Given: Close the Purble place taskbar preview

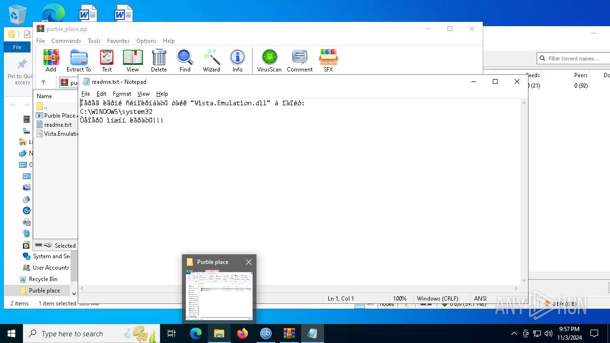Looking at the screenshot, I should pos(249,262).
